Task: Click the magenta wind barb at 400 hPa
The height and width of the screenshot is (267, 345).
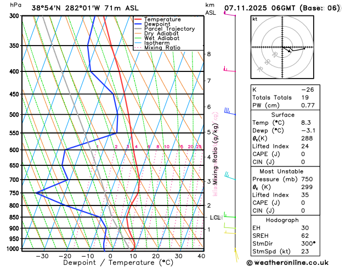Action: pyautogui.click(x=229, y=69)
